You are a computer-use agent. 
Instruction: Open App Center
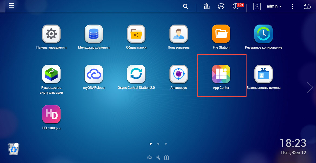(221, 74)
